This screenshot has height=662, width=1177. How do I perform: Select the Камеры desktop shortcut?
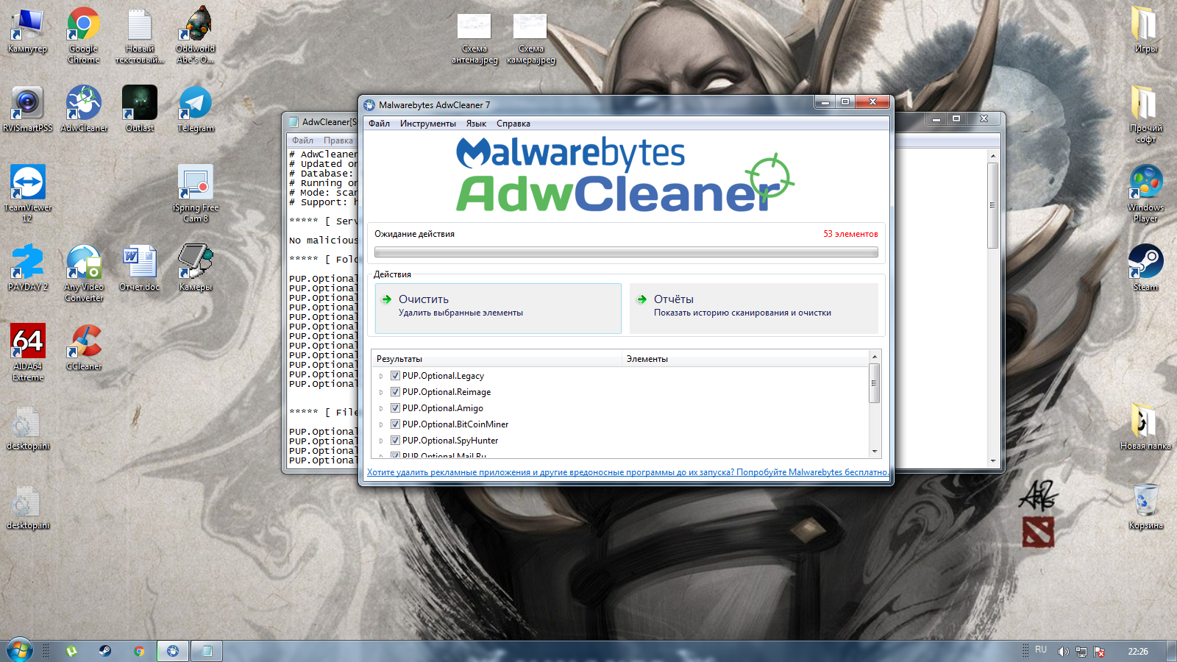click(x=196, y=268)
